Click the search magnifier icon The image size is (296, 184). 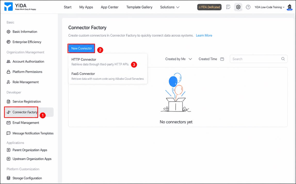pos(283,59)
